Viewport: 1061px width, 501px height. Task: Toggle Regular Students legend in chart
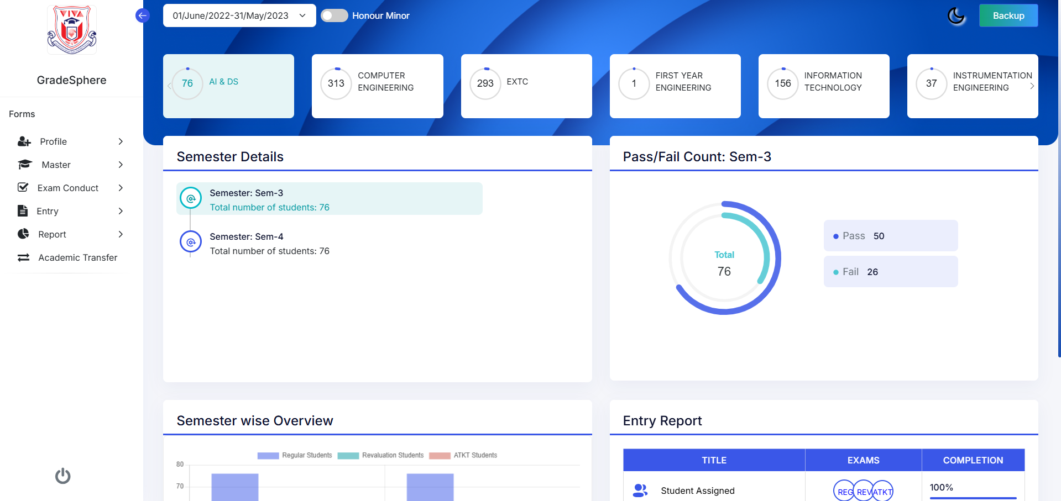coord(295,455)
